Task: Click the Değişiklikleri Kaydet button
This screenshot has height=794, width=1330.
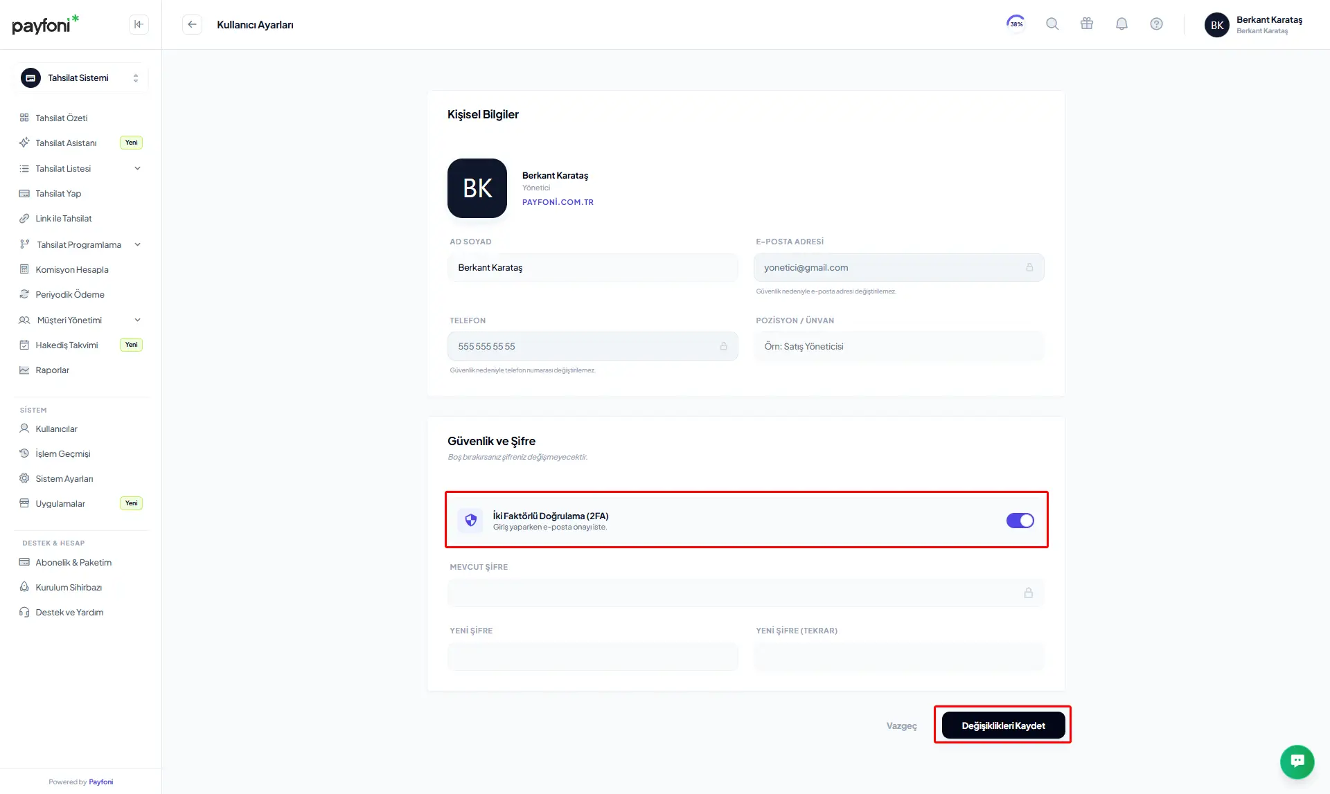Action: tap(1003, 725)
